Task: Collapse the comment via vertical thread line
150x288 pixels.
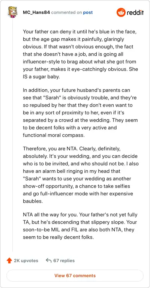Action: (12, 135)
